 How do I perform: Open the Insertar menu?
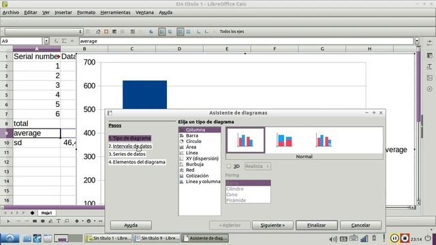coord(63,12)
